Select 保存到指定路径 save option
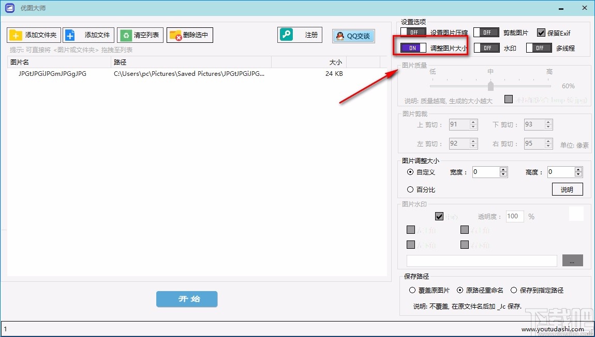This screenshot has height=337, width=595. tap(514, 291)
